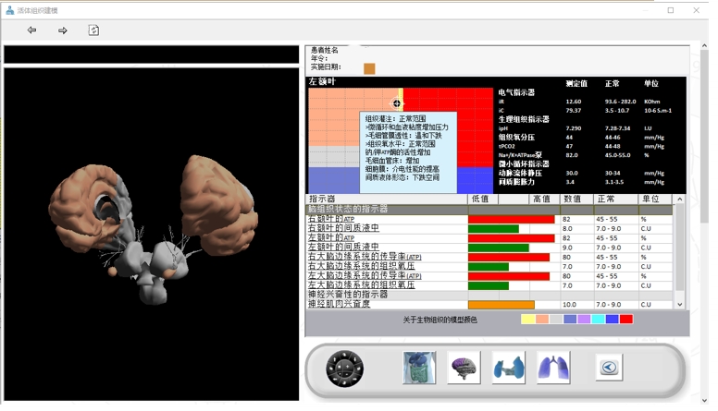
Task: Select the purple brain model icon
Action: 464,368
